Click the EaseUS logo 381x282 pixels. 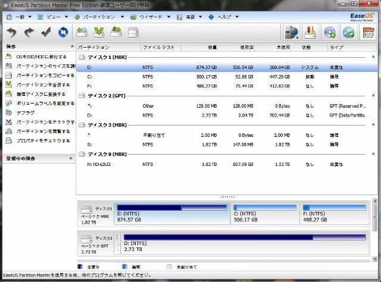[362, 17]
